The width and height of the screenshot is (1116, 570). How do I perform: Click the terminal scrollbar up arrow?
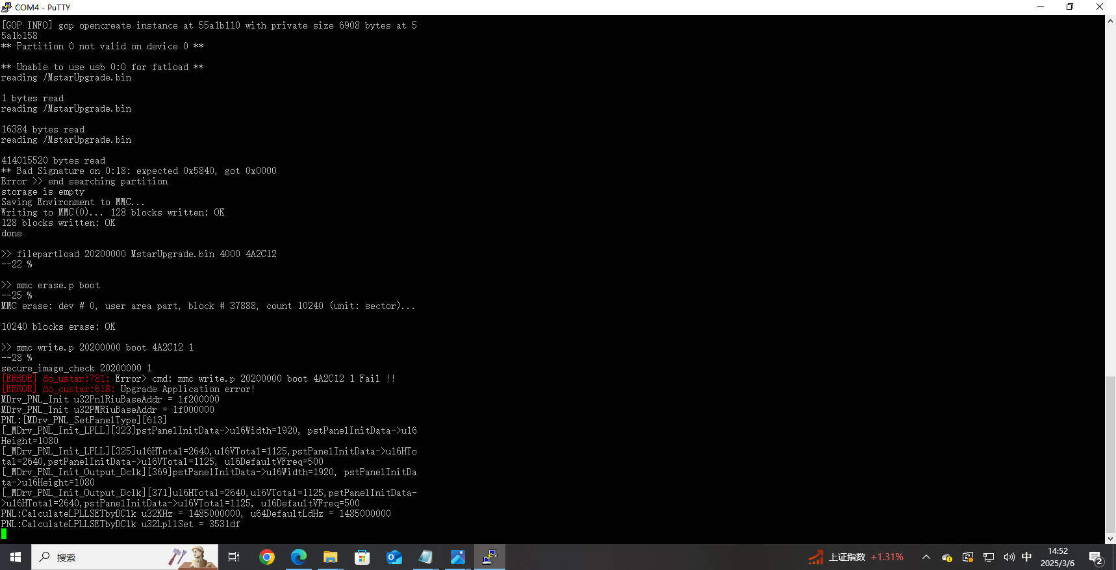point(1110,21)
